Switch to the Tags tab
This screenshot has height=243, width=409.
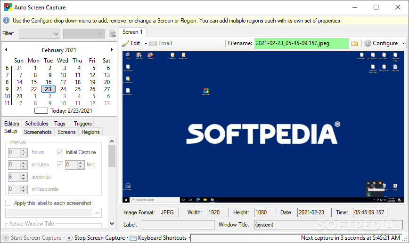[60, 123]
